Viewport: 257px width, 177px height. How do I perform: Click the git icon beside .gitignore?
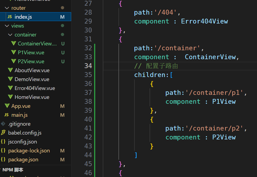pos(3,124)
